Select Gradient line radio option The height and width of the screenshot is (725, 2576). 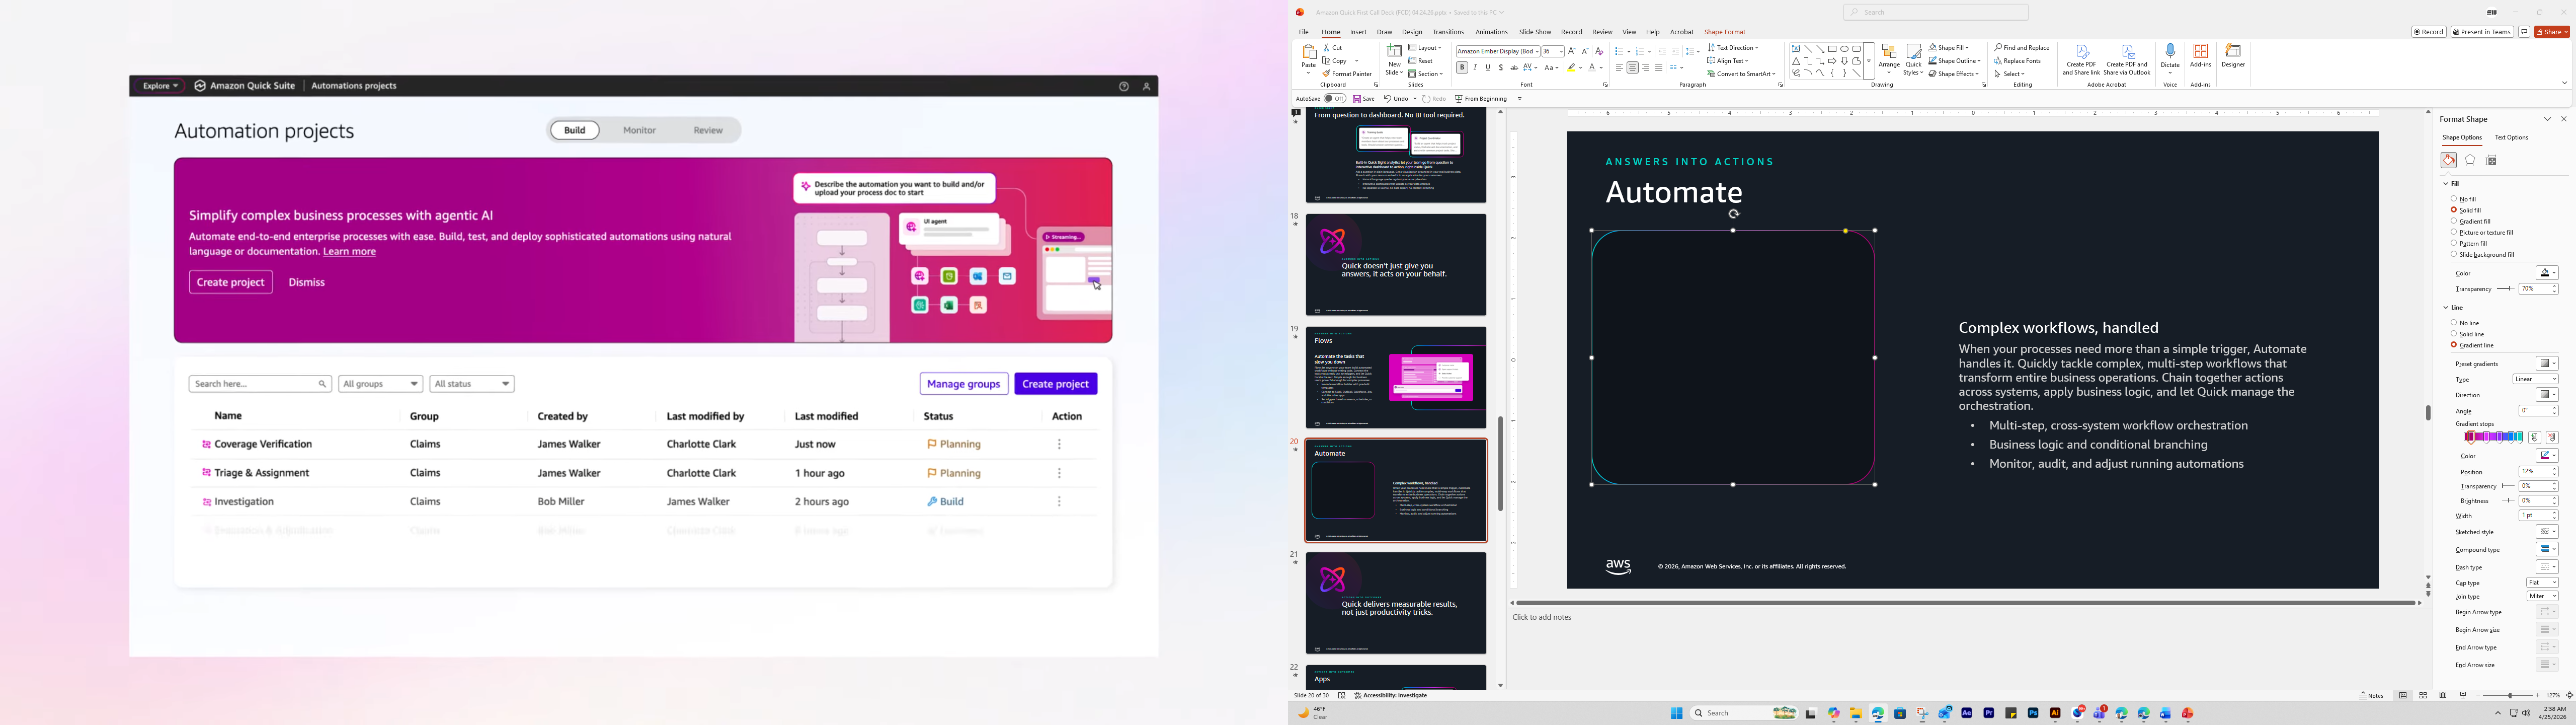[x=2454, y=345]
